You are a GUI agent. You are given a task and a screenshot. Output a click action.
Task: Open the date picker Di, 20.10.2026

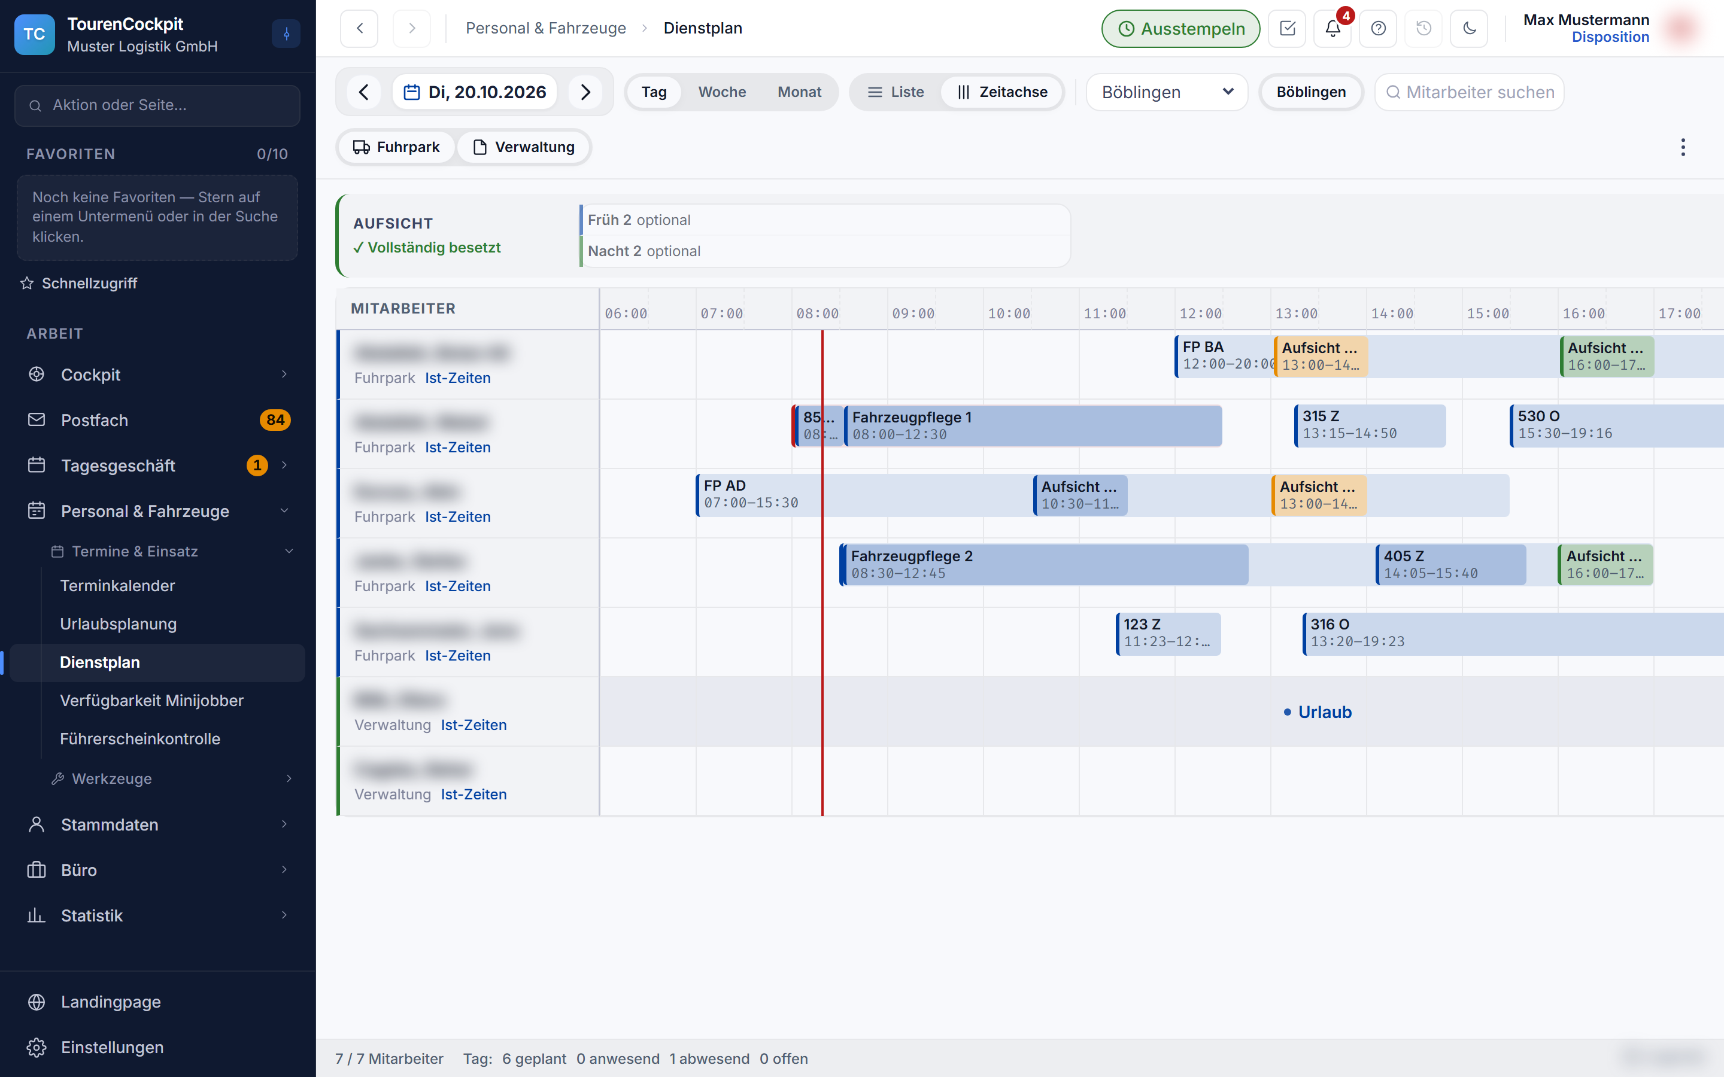[x=475, y=92]
